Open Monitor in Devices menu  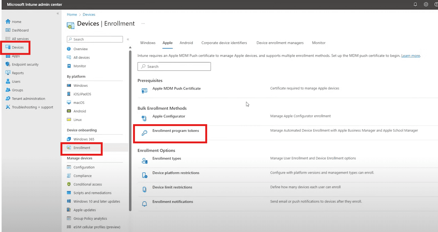(x=80, y=66)
